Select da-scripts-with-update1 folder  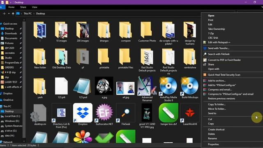(x=168, y=33)
